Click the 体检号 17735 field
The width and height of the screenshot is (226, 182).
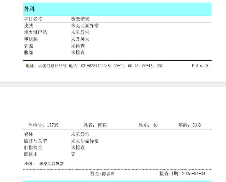43,125
